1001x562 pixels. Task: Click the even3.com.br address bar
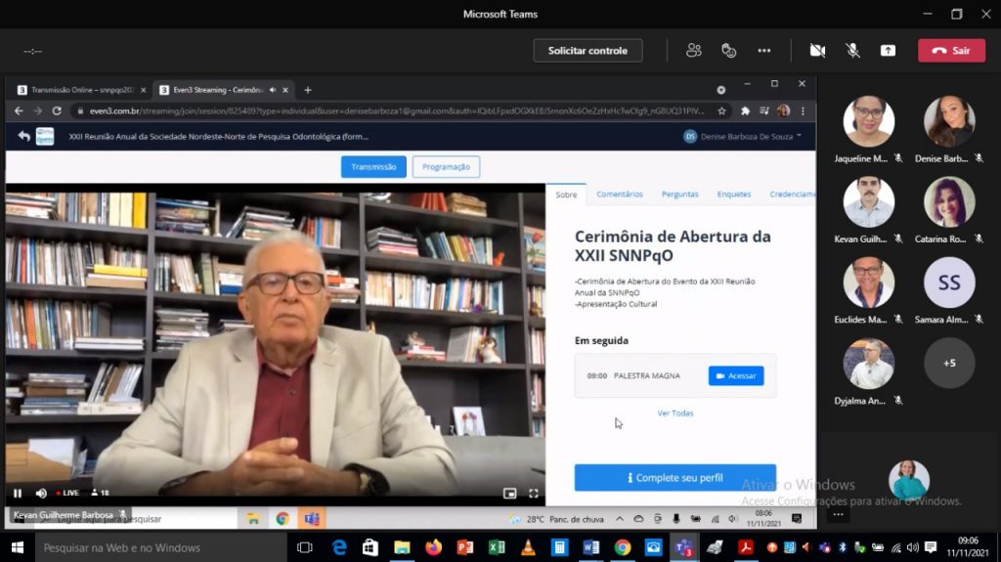click(396, 111)
